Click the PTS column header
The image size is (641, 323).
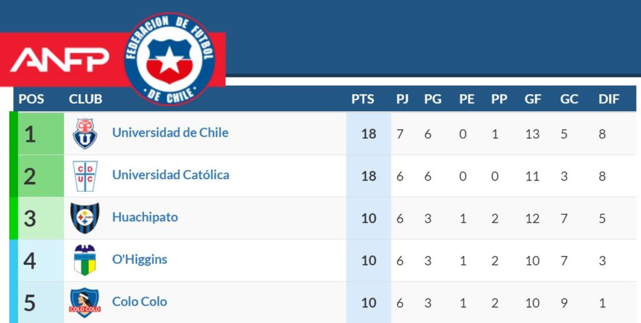(362, 99)
